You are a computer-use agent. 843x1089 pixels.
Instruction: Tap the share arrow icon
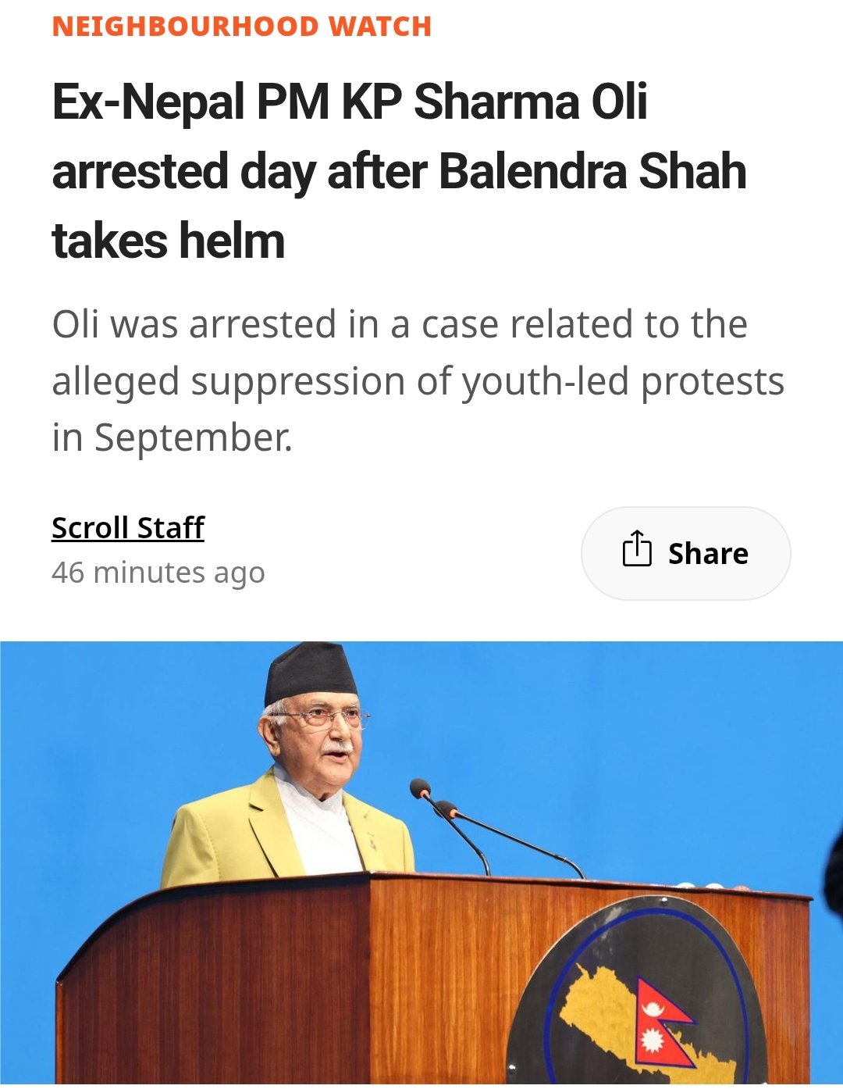tap(636, 548)
